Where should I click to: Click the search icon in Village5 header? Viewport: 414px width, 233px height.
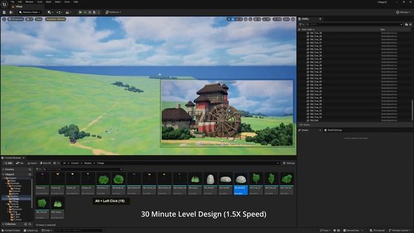[x=30, y=174]
